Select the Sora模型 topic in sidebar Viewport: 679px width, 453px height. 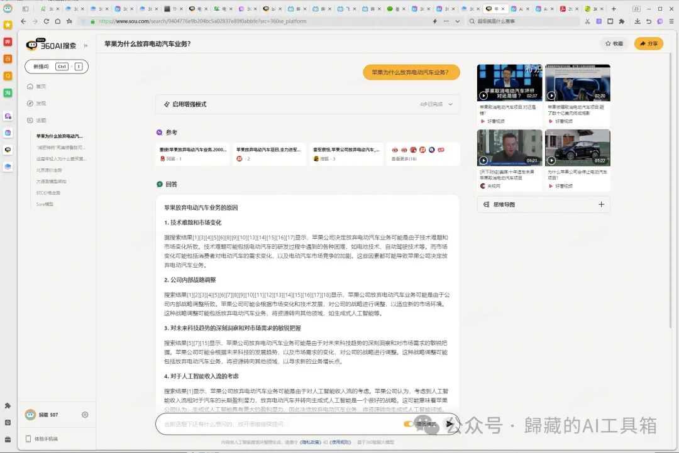(45, 204)
